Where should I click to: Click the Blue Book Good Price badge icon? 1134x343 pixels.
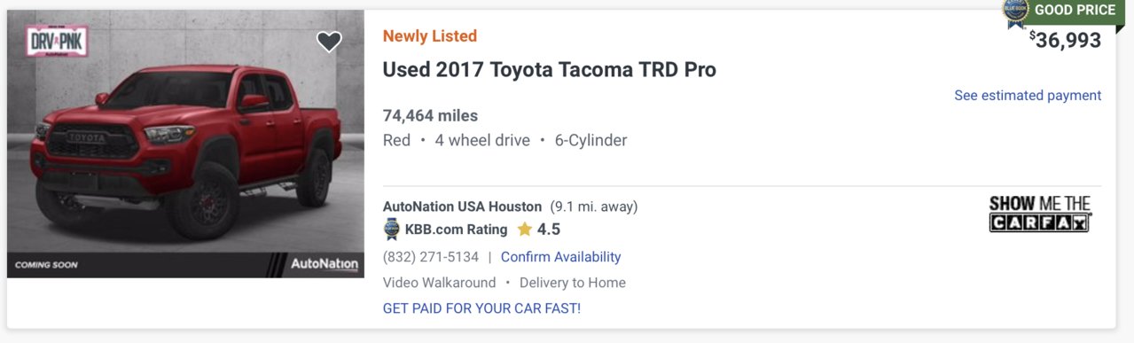click(1015, 10)
